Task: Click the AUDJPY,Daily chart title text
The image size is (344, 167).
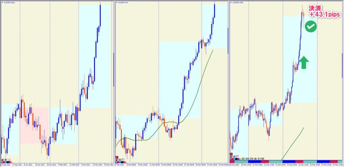Action: pyautogui.click(x=9, y=3)
